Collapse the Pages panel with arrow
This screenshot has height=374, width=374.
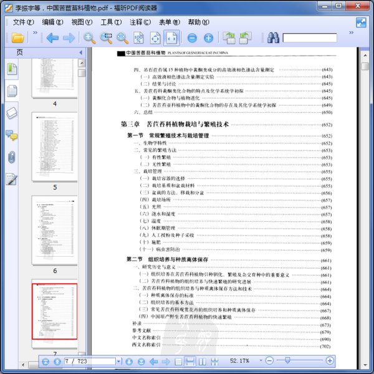(x=80, y=52)
